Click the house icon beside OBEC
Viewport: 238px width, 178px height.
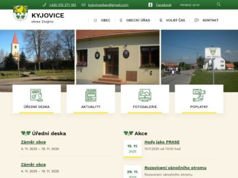click(x=95, y=20)
